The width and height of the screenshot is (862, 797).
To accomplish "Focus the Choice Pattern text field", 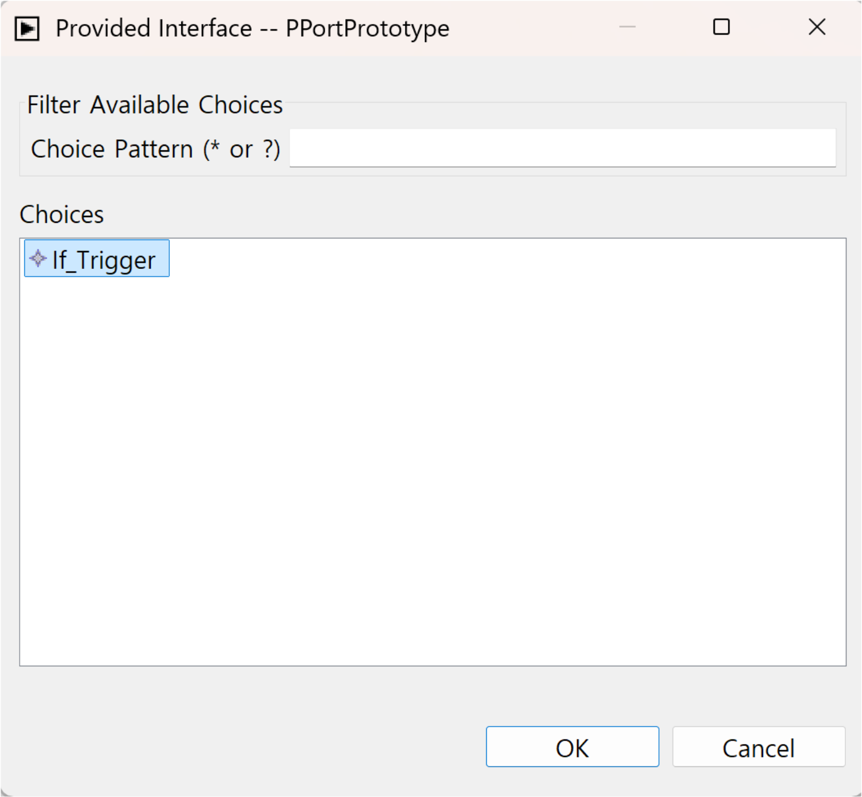I will click(x=562, y=148).
